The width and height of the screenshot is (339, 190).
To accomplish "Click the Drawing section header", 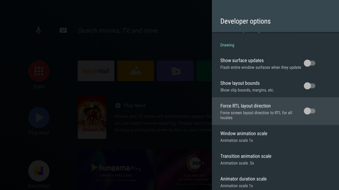I will (x=227, y=45).
